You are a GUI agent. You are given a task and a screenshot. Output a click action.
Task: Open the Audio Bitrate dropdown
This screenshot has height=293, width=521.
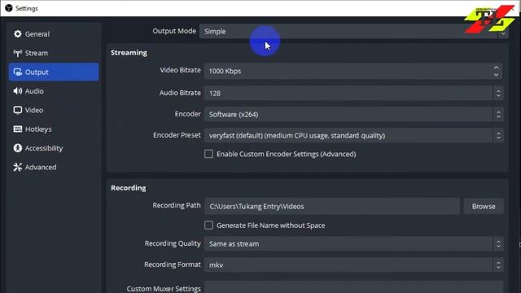[x=354, y=94]
